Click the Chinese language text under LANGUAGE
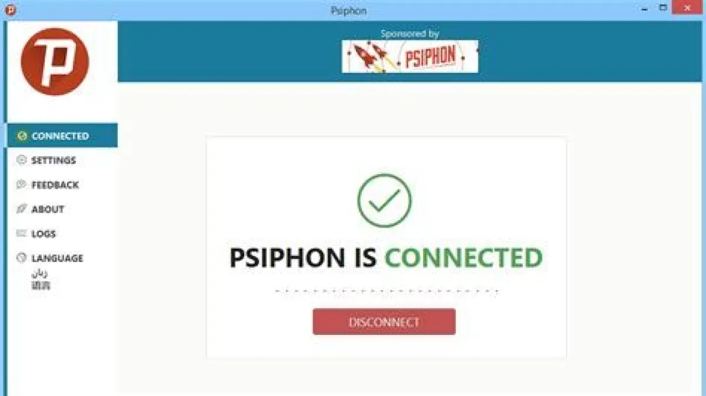 pyautogui.click(x=41, y=286)
